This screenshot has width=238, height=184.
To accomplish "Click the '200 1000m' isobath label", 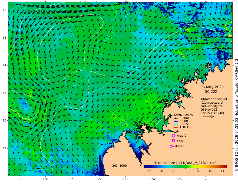I will (121, 166).
